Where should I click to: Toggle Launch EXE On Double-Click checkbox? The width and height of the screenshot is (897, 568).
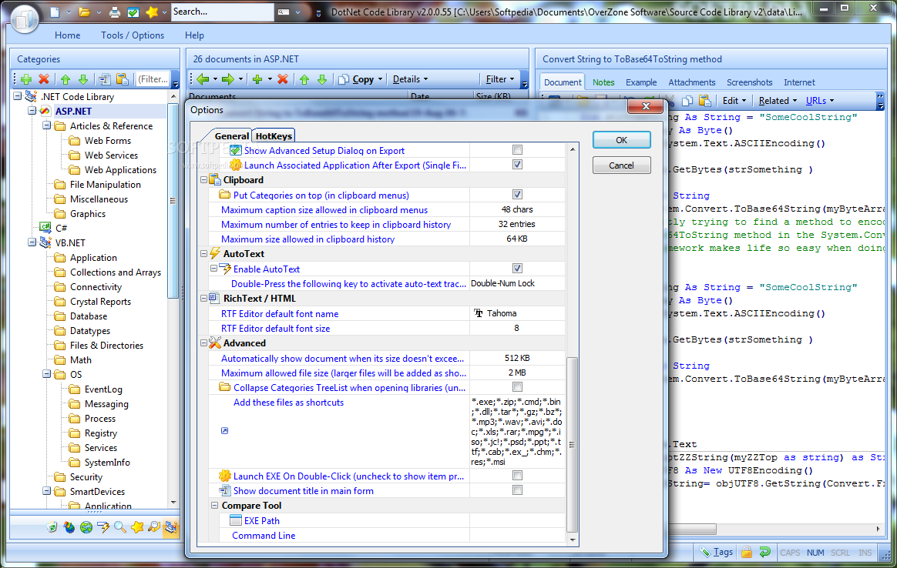pos(517,476)
